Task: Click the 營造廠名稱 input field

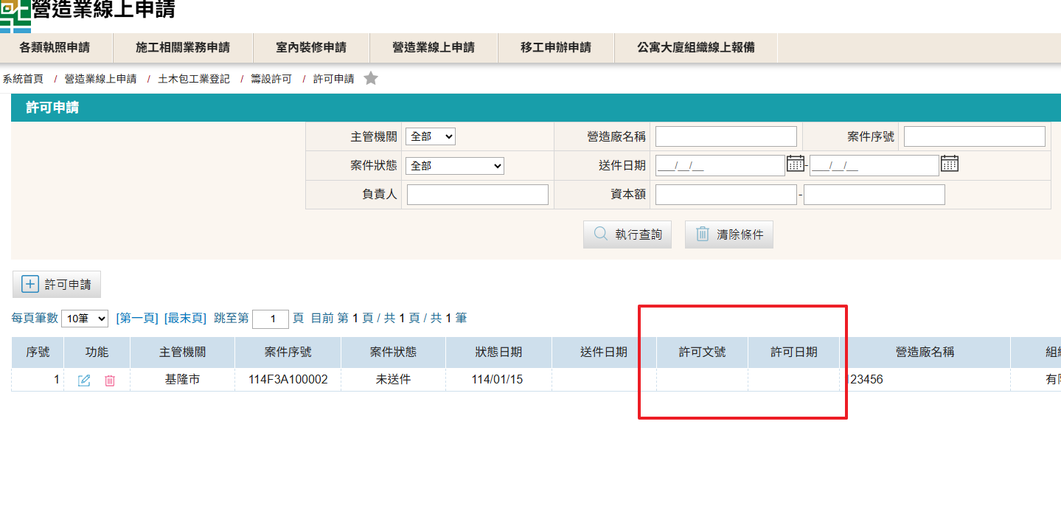Action: click(x=726, y=136)
